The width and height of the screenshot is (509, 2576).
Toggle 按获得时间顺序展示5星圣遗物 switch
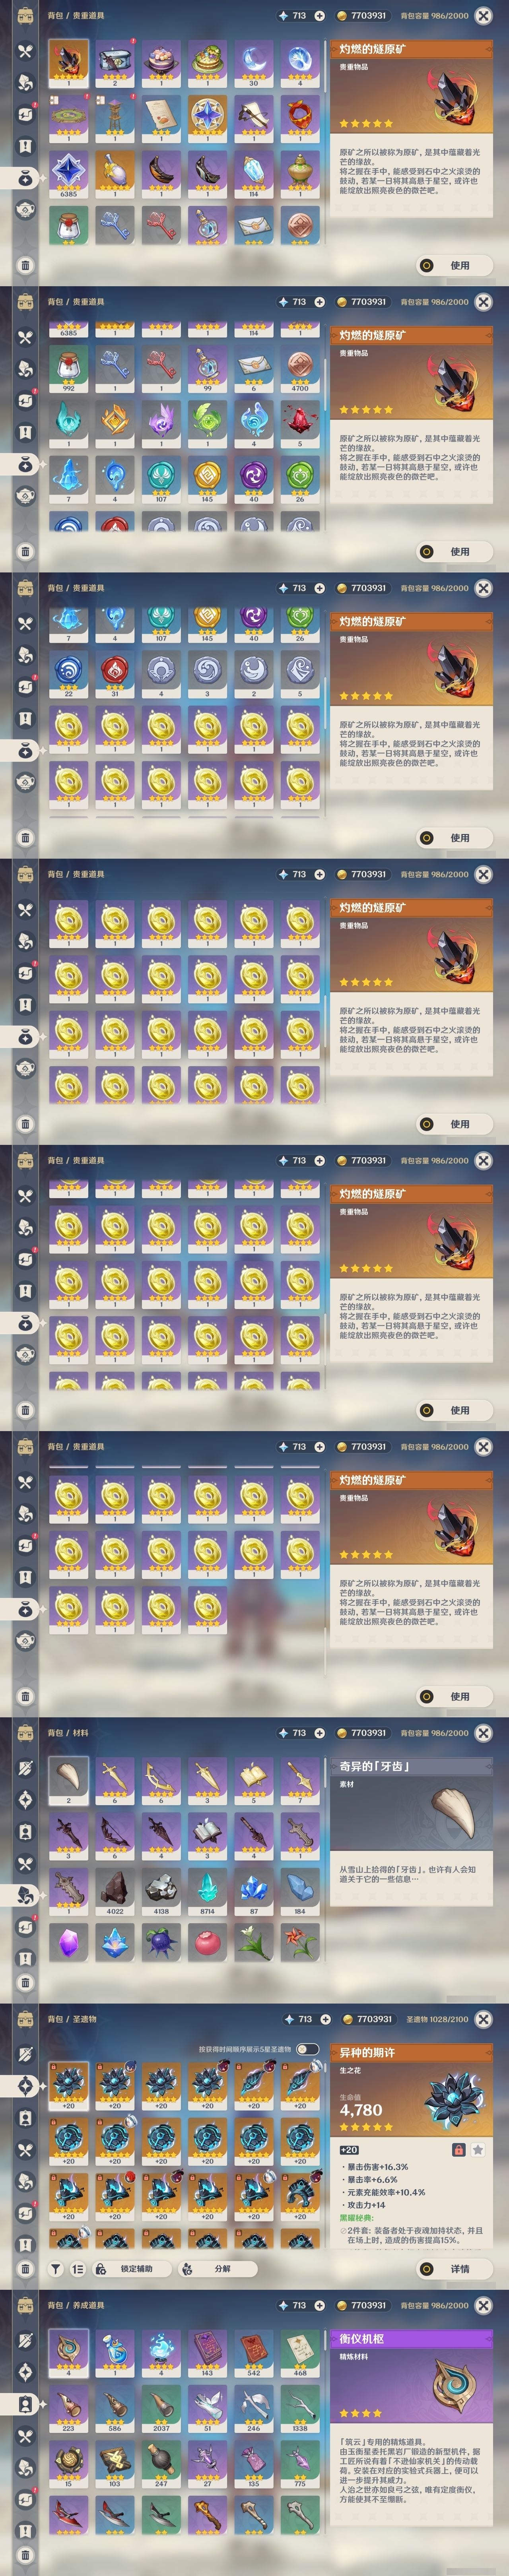click(x=307, y=2049)
